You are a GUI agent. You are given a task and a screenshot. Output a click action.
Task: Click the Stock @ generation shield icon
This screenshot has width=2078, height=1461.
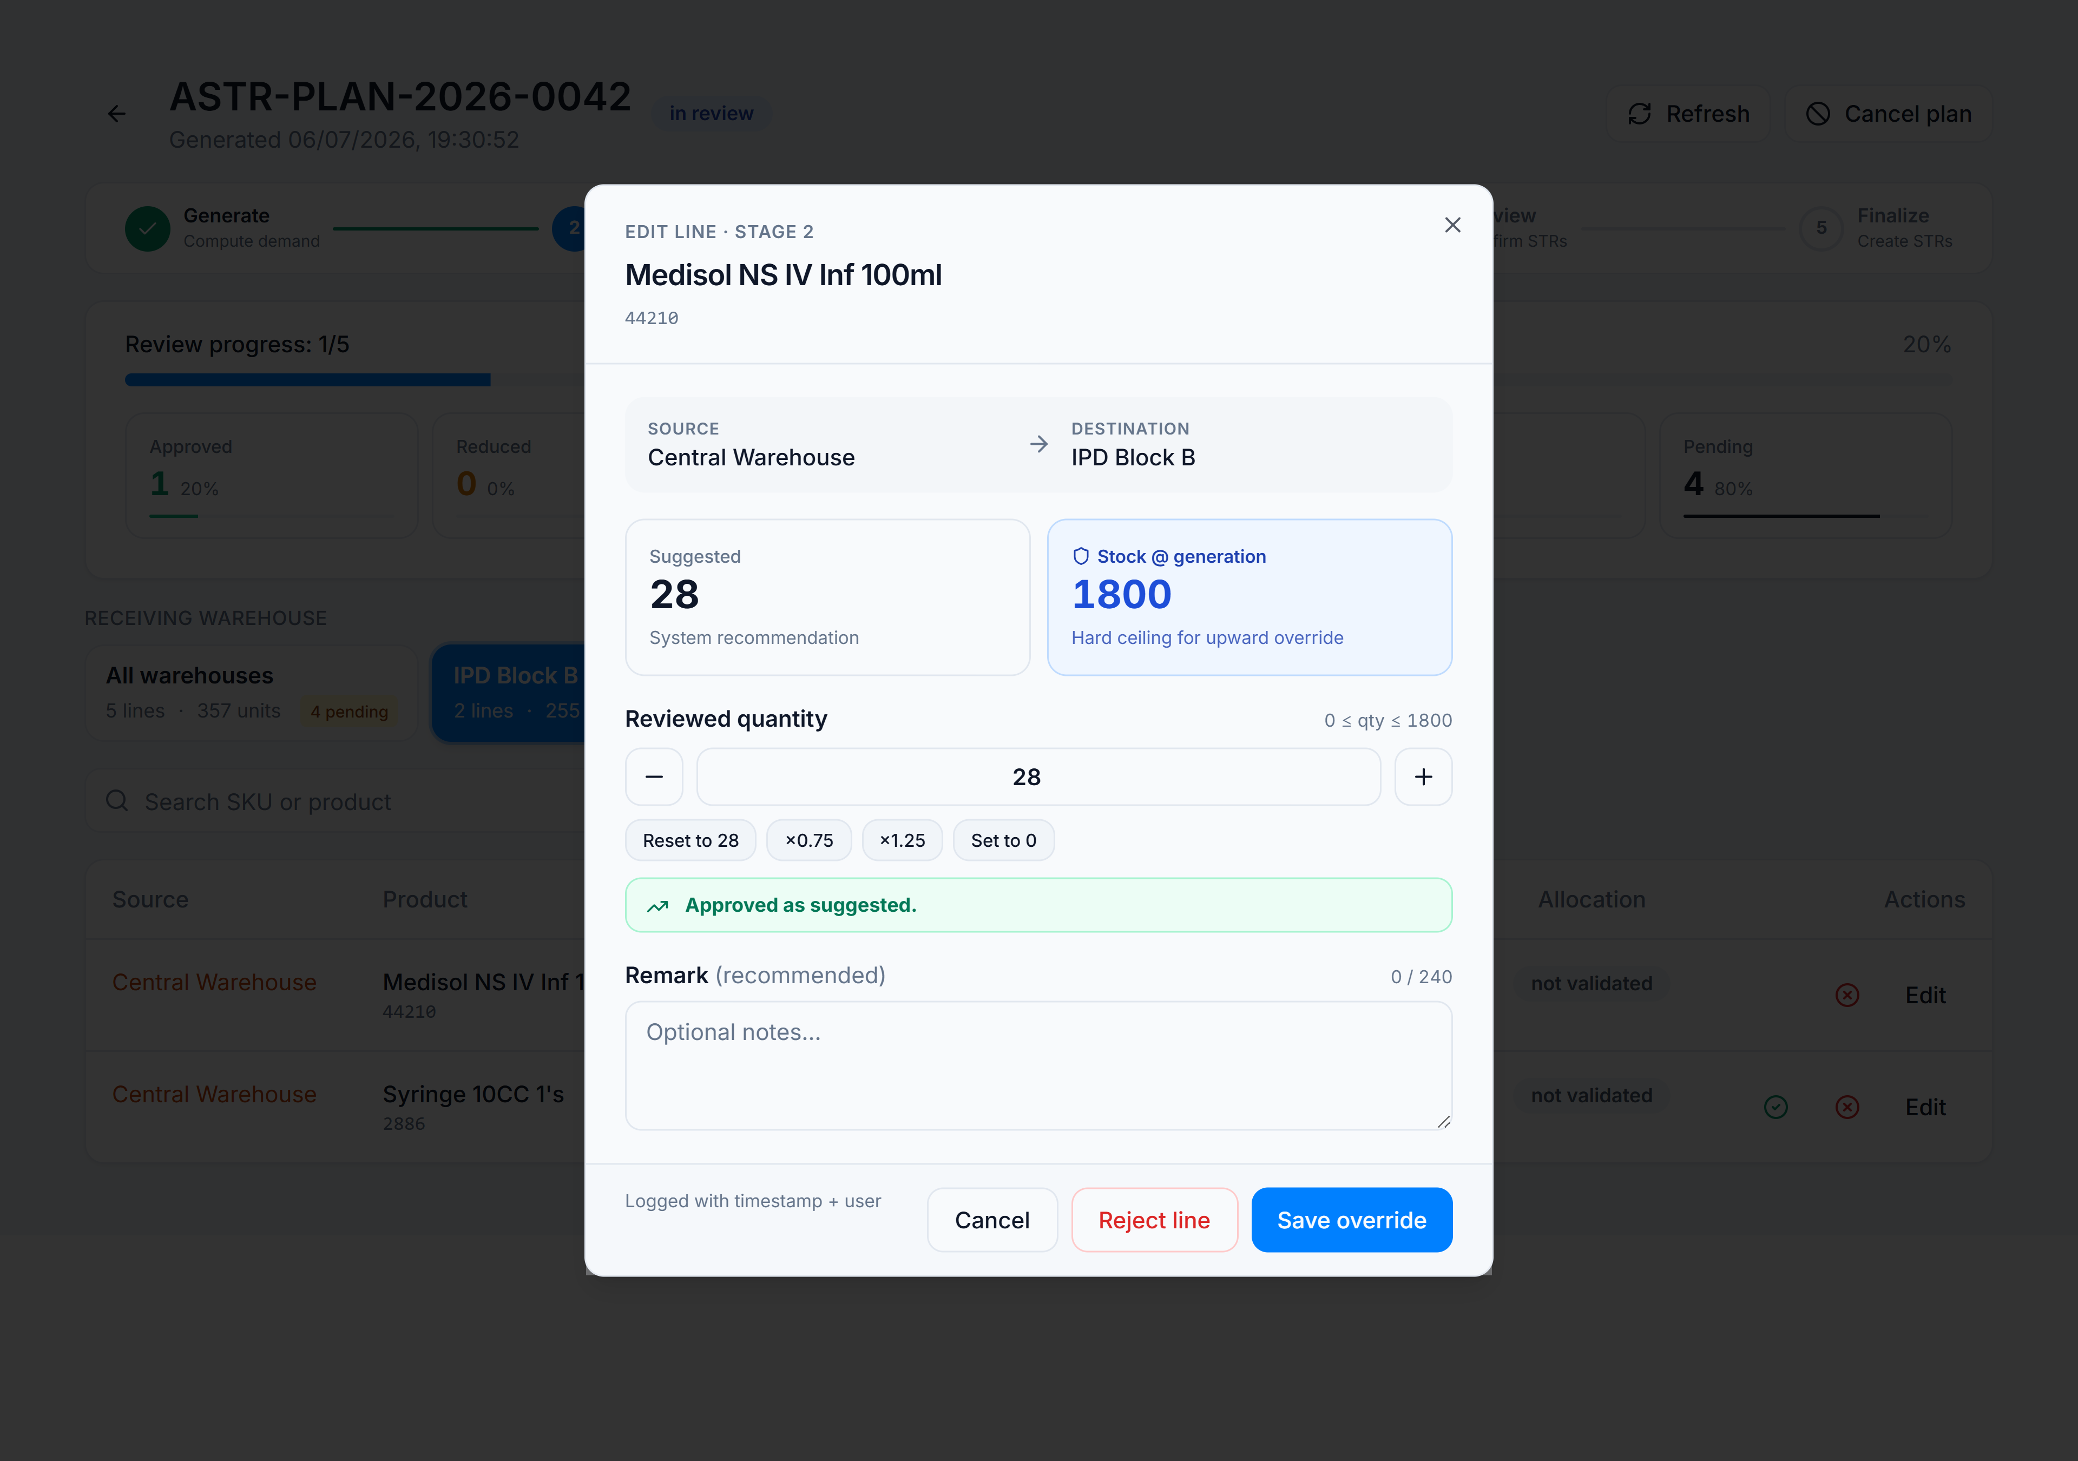pos(1081,556)
